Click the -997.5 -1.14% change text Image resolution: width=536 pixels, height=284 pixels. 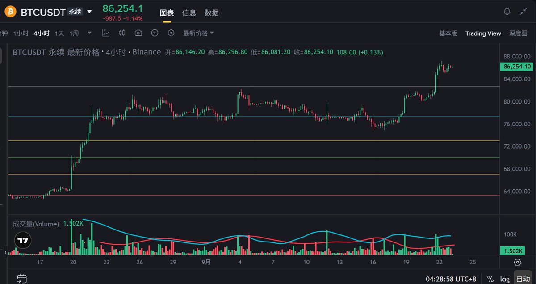point(123,19)
